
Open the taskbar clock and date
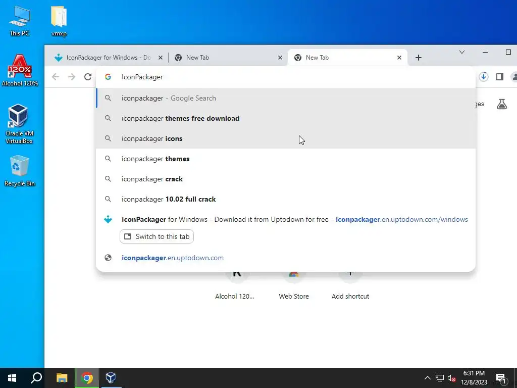coord(474,378)
